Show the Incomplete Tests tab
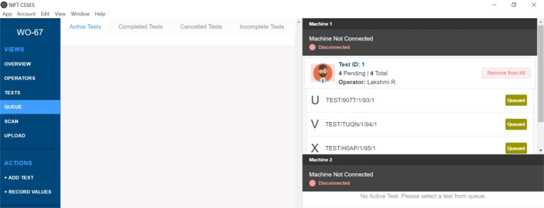 coord(262,27)
